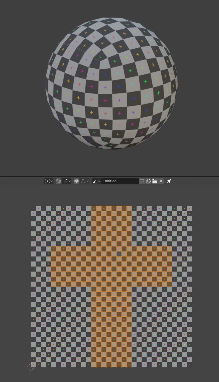This screenshot has width=219, height=382.
Task: Unlink the image with X icon
Action: 161,181
